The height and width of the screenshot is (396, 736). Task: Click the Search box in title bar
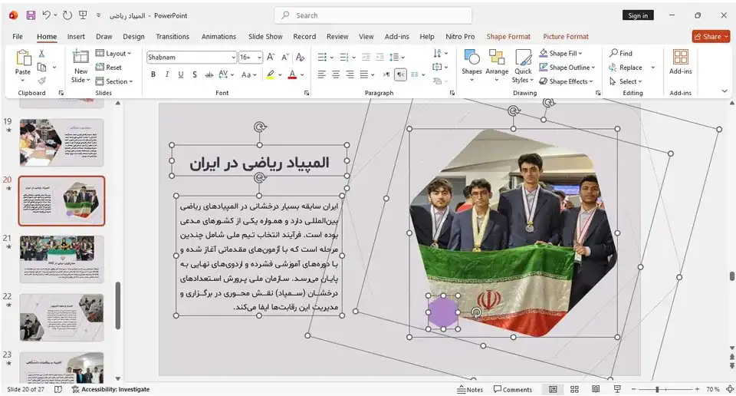pyautogui.click(x=373, y=15)
